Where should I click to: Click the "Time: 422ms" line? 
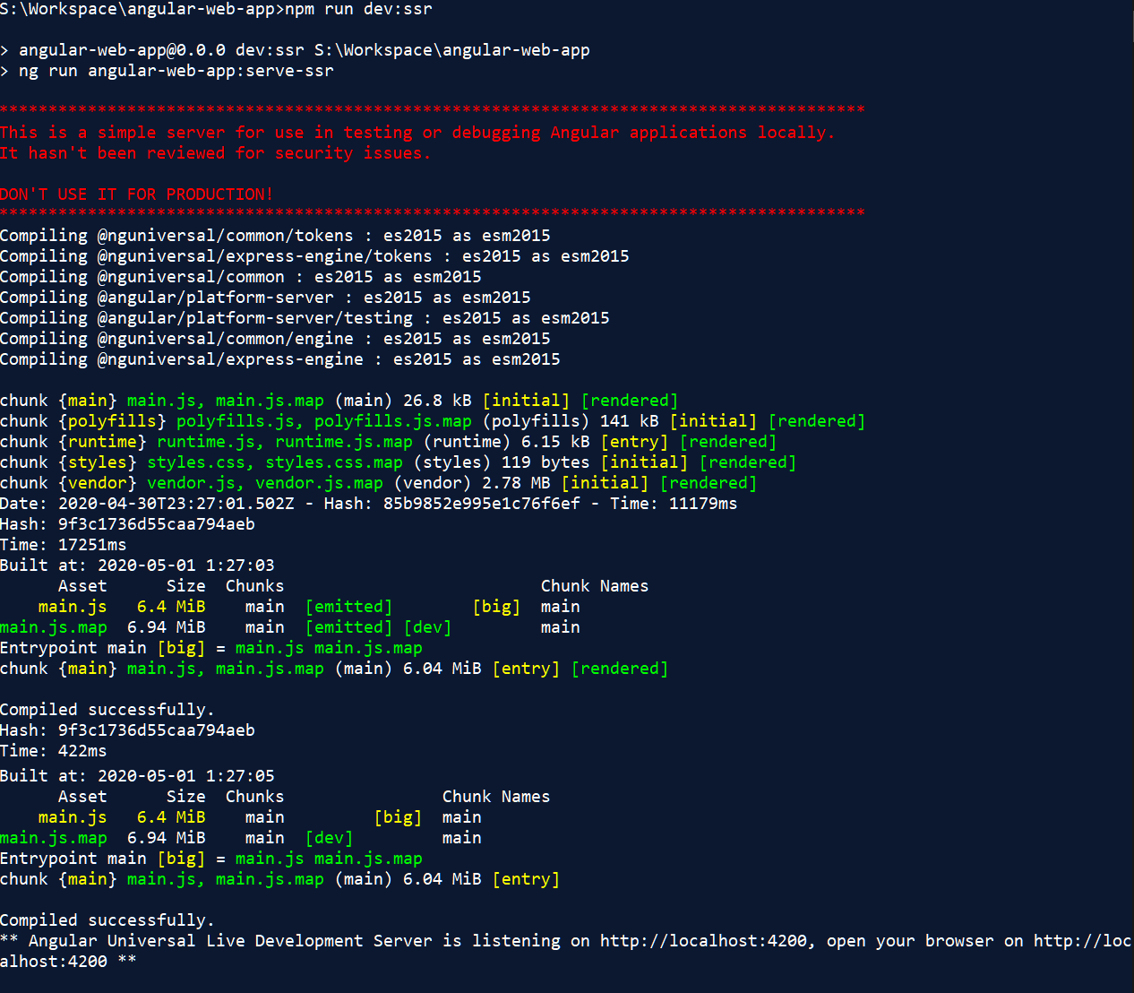point(53,751)
